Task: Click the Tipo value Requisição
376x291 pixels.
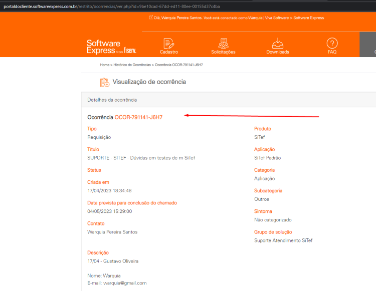Action: [x=99, y=137]
